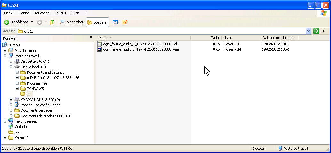
Task: Select the WINDOWS folder in tree
Action: tap(35, 89)
